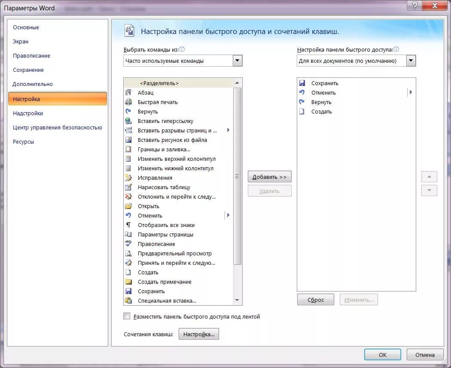Click the Создать new document icon in left list
The width and height of the screenshot is (451, 368).
coord(128,273)
